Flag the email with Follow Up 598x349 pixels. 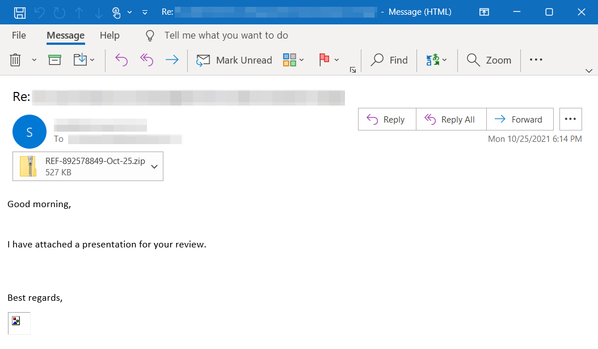coord(325,60)
